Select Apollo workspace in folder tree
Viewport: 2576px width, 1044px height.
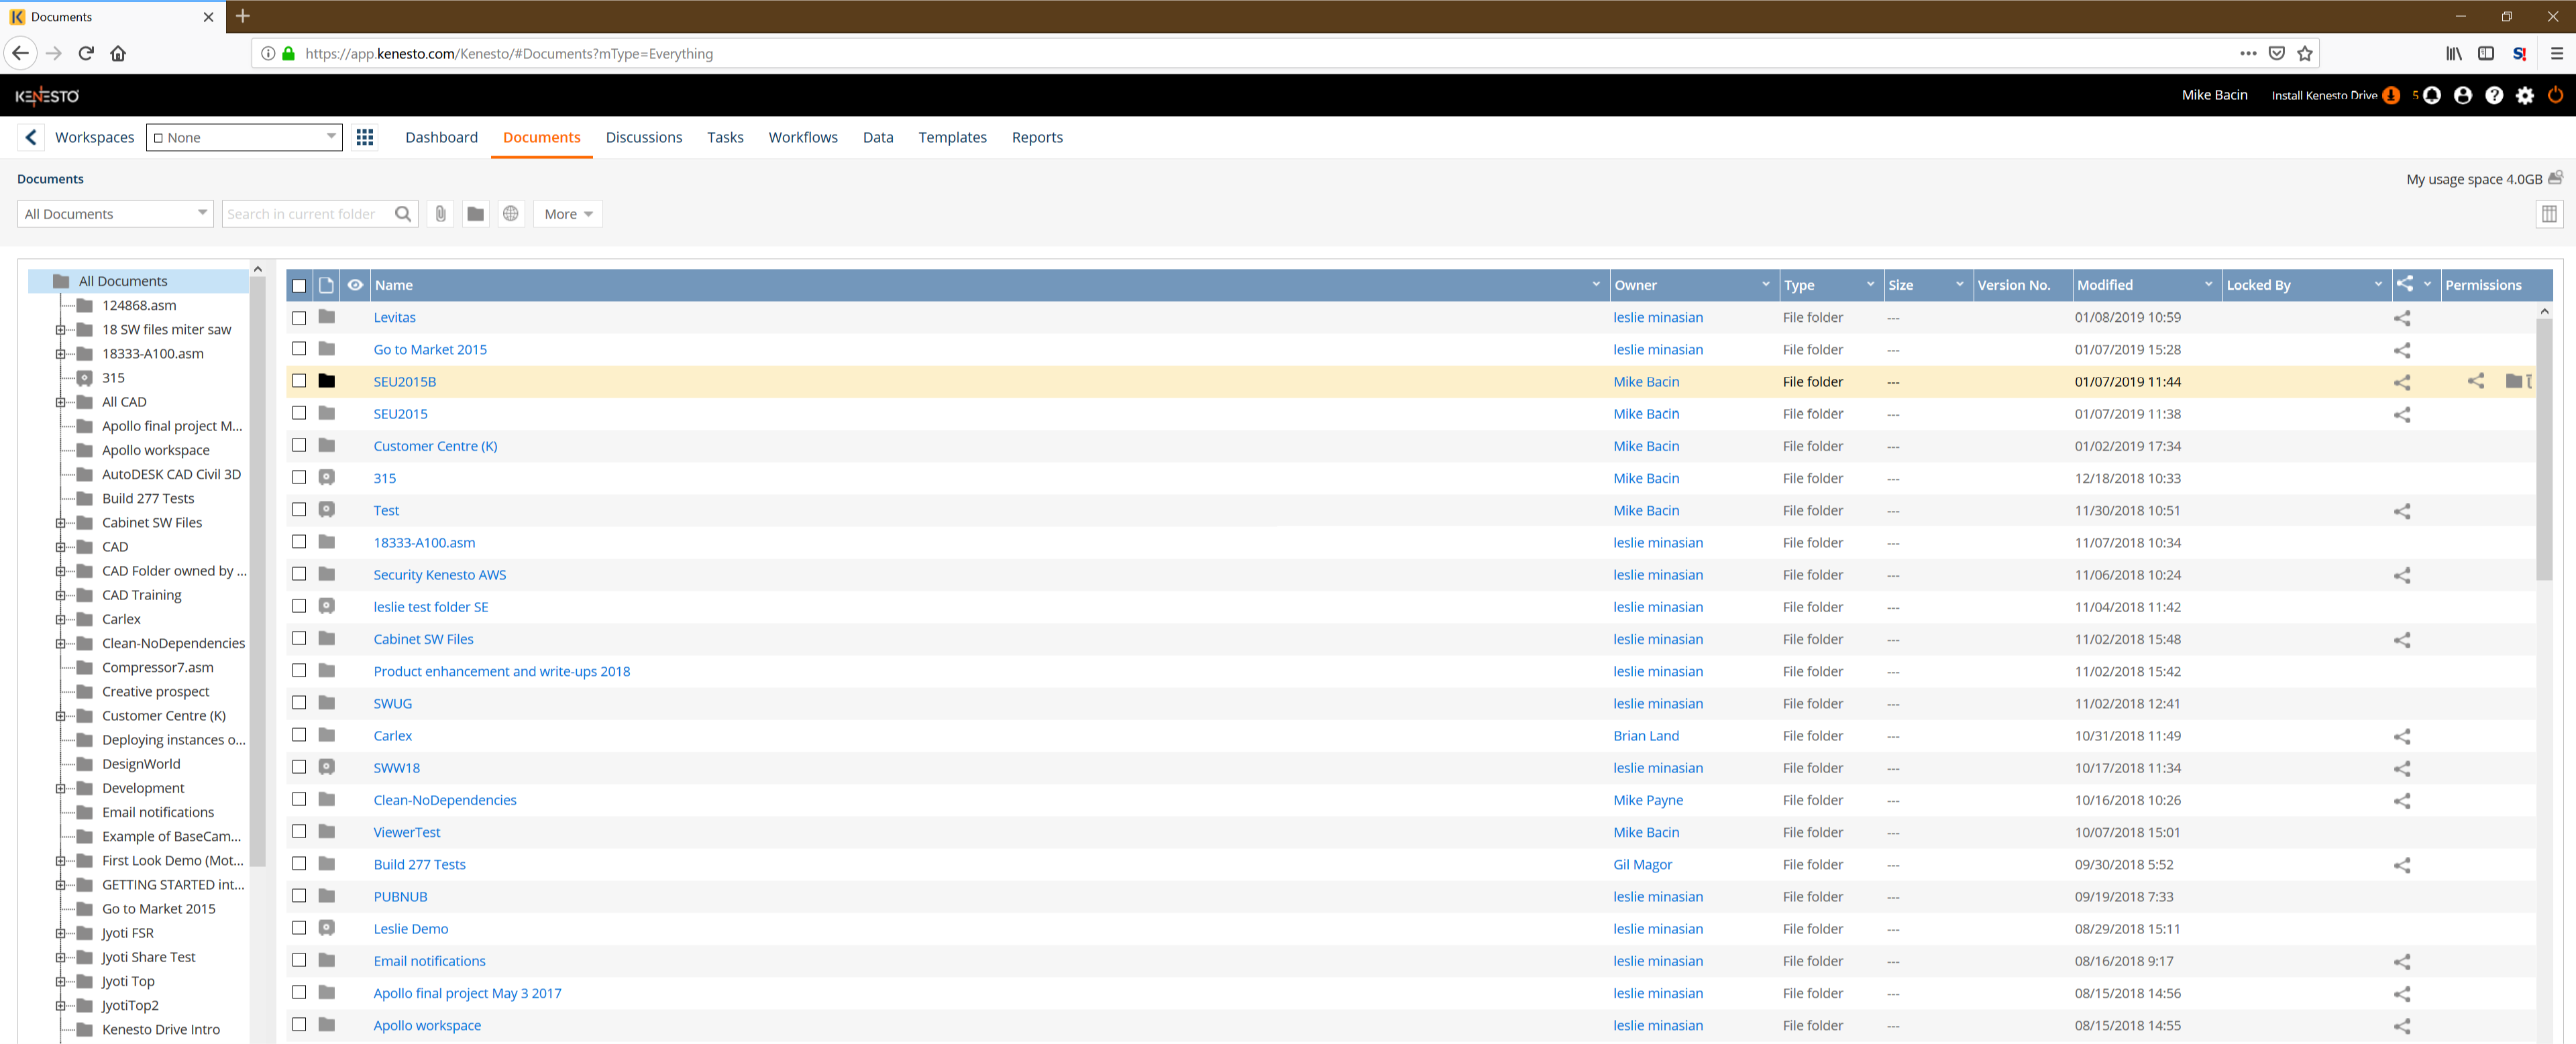tap(156, 450)
